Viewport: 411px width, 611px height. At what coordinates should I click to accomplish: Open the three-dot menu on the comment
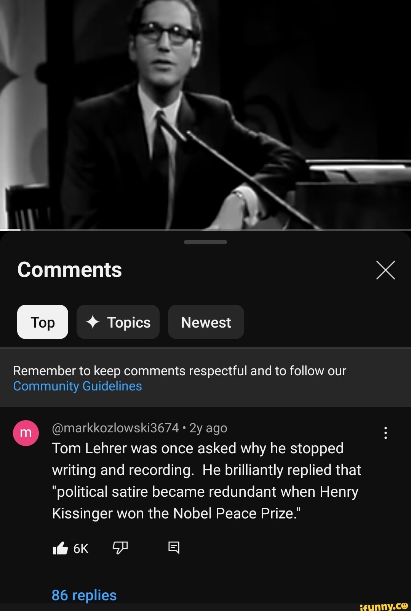pos(385,433)
